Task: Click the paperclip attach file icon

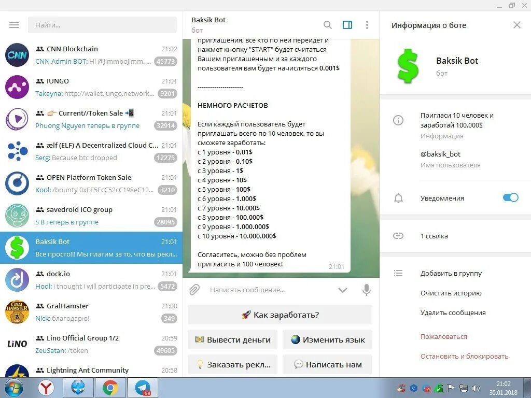Action: click(x=194, y=290)
